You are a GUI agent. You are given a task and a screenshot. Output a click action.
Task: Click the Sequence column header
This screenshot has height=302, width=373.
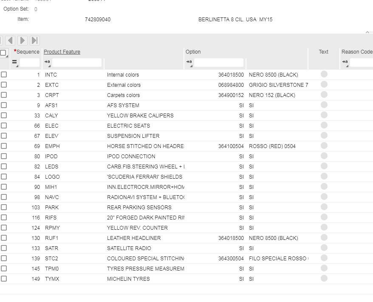[28, 52]
